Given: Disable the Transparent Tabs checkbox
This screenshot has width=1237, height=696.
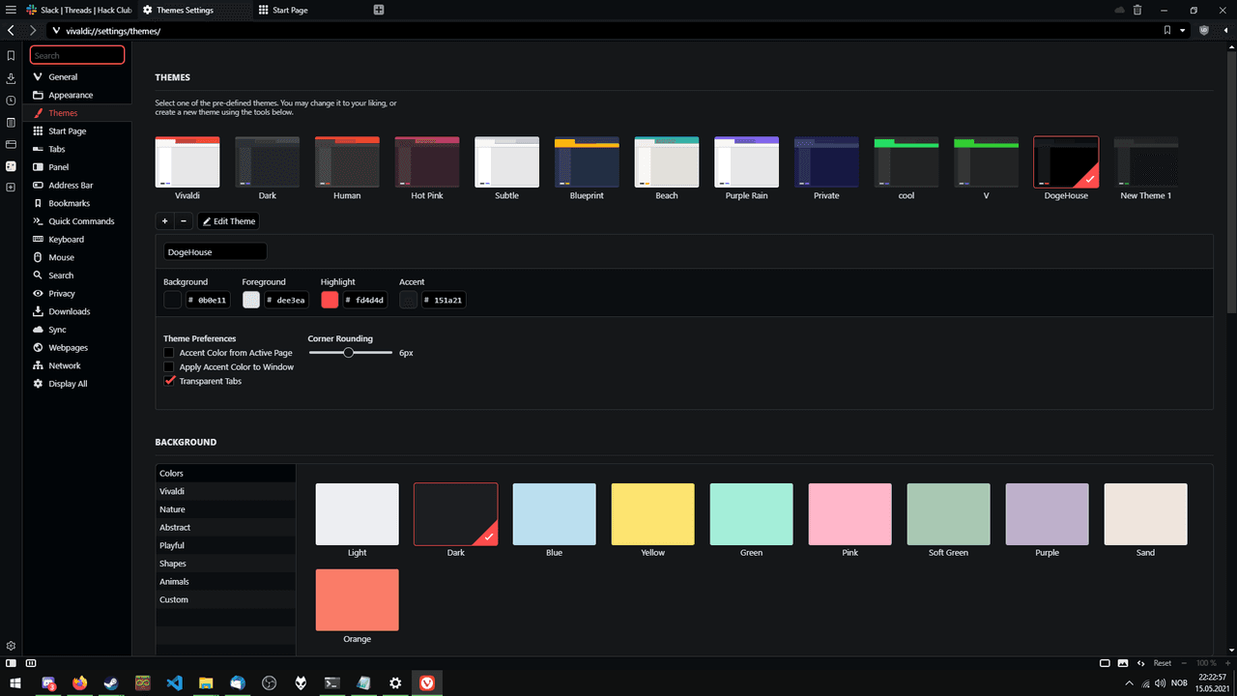Looking at the screenshot, I should click(169, 381).
